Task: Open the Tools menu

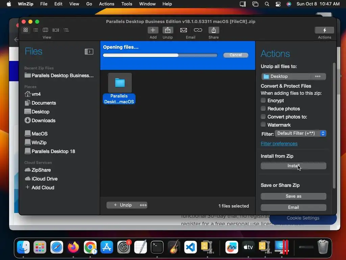Action: (x=127, y=4)
